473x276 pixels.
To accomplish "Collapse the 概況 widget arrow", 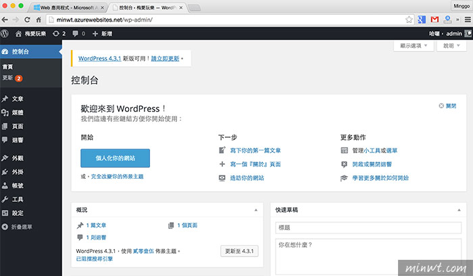I will click(x=256, y=210).
